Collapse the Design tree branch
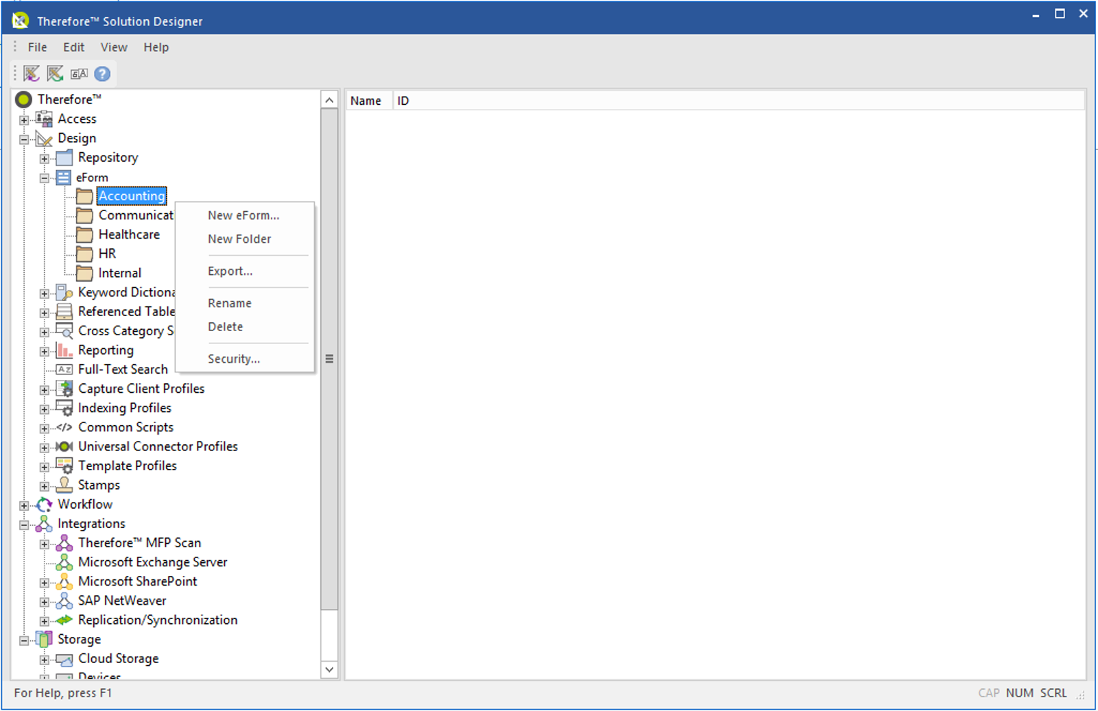The height and width of the screenshot is (711, 1098). point(23,138)
